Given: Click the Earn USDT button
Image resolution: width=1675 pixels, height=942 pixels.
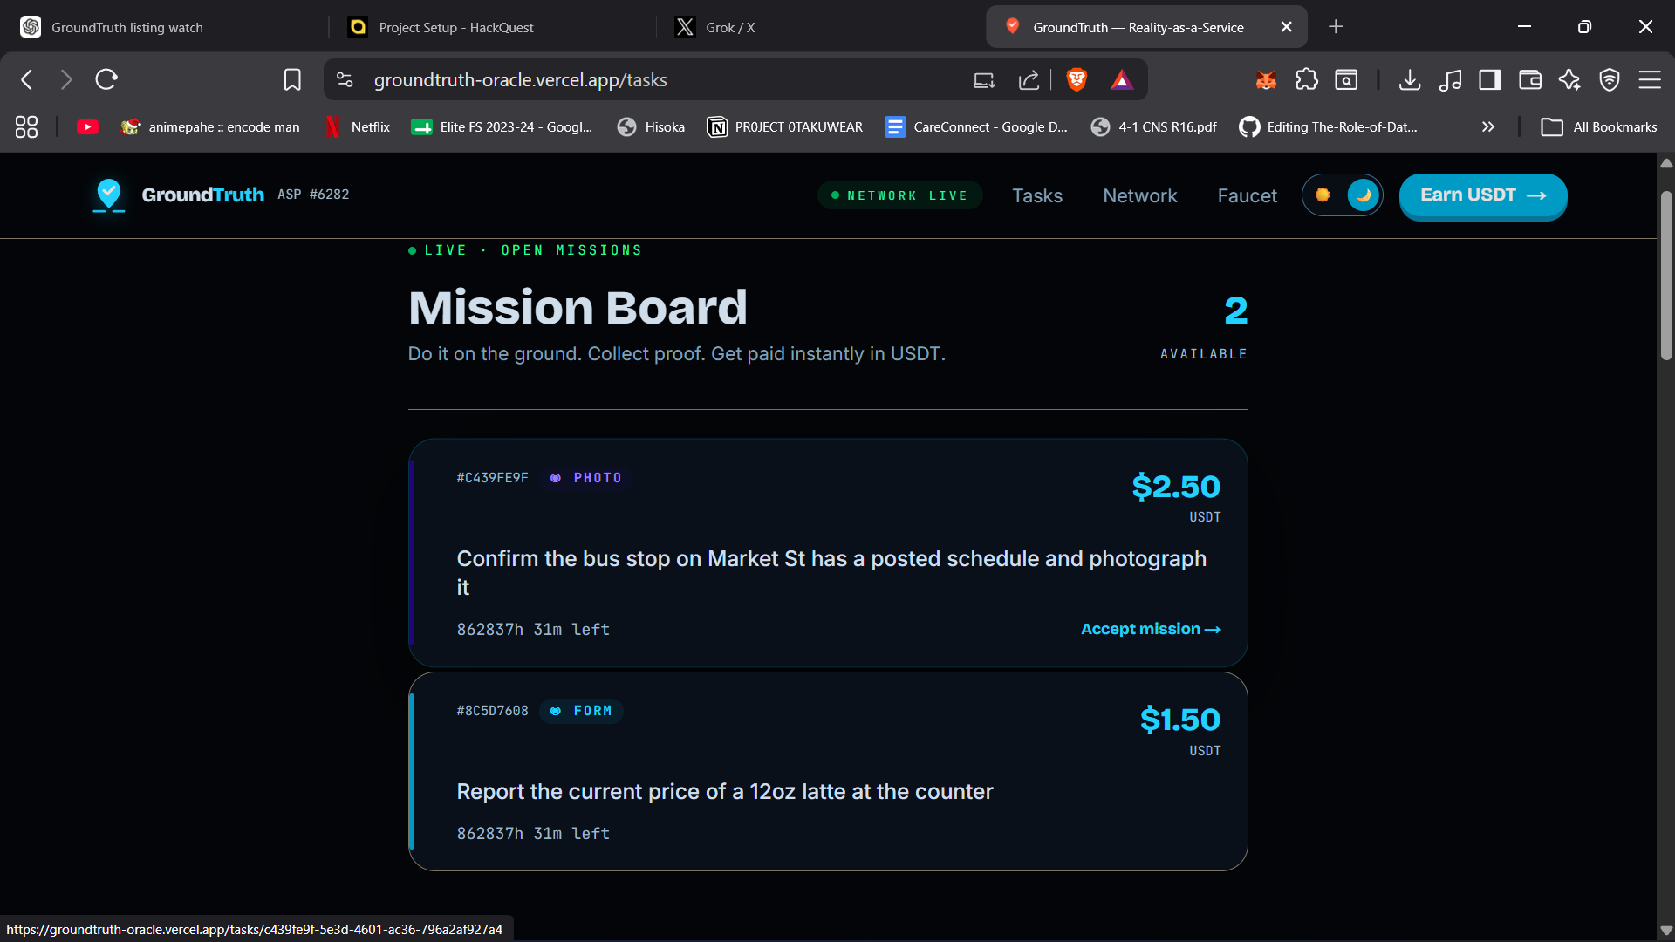Looking at the screenshot, I should (x=1482, y=195).
